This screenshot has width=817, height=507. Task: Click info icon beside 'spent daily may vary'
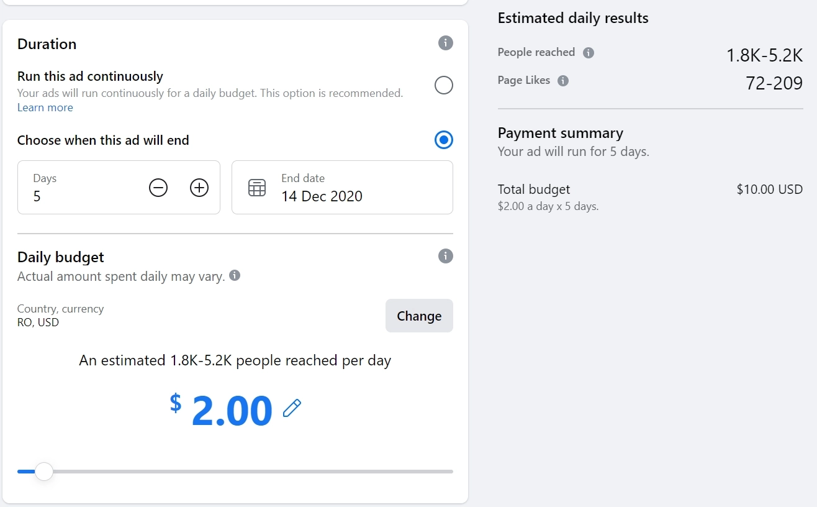[235, 275]
